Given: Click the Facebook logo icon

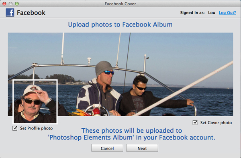Looking at the screenshot, I should [x=10, y=12].
